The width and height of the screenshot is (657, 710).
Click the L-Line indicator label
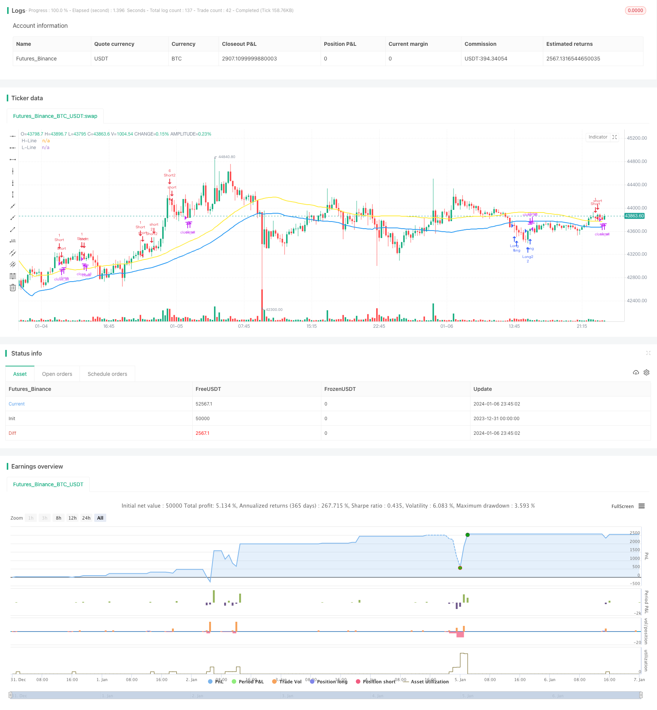click(x=29, y=148)
